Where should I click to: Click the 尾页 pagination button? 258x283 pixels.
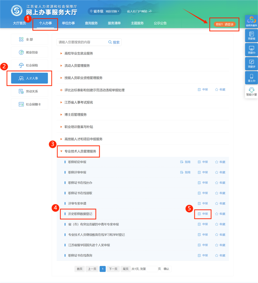pos(125,269)
